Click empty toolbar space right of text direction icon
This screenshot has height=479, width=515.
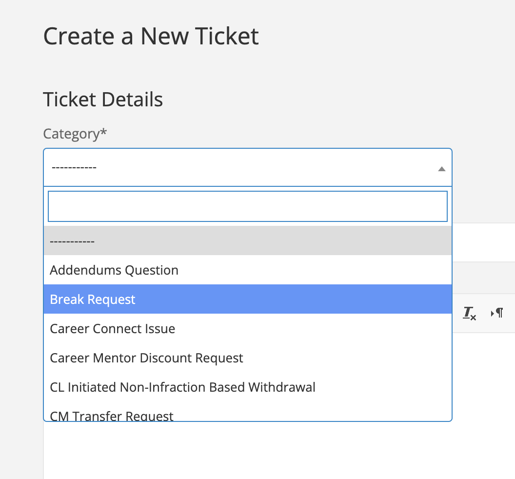(509, 313)
